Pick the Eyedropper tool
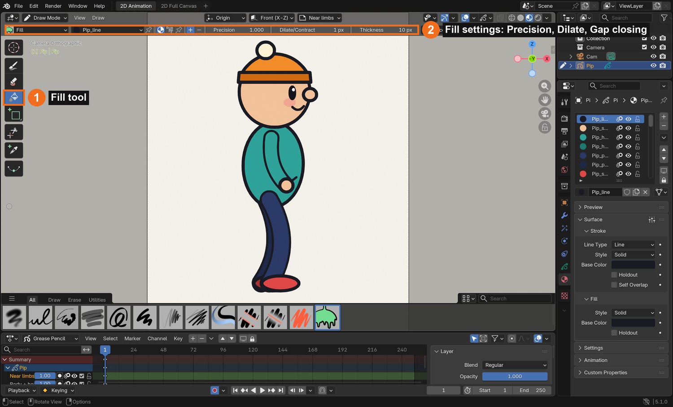This screenshot has width=673, height=407. tap(13, 150)
